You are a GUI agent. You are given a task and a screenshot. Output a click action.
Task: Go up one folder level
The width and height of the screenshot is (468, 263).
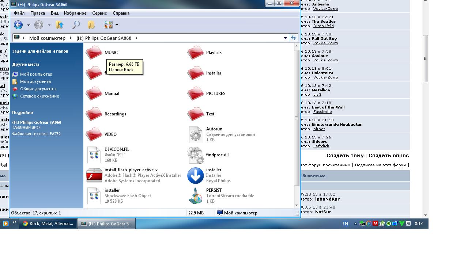click(60, 25)
